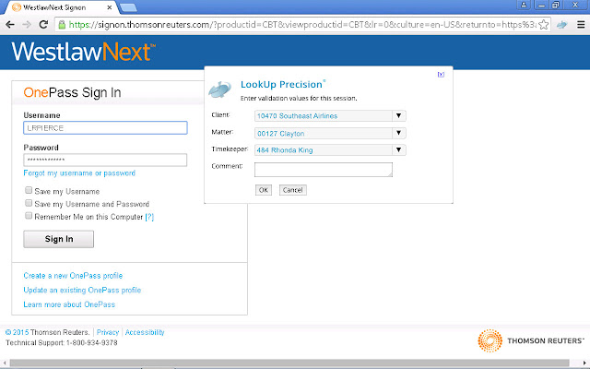Click the OnePass Sign In heading
Image resolution: width=590 pixels, height=369 pixels.
[72, 92]
